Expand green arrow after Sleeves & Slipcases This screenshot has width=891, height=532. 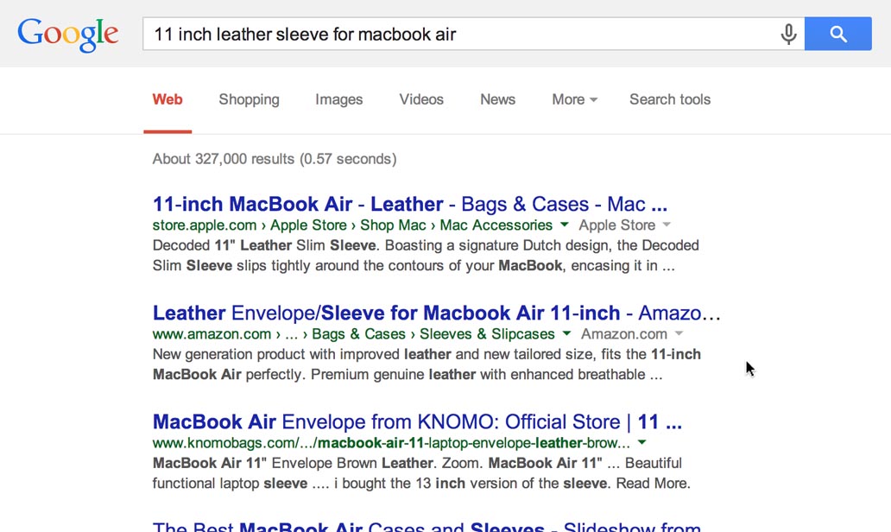pyautogui.click(x=567, y=333)
